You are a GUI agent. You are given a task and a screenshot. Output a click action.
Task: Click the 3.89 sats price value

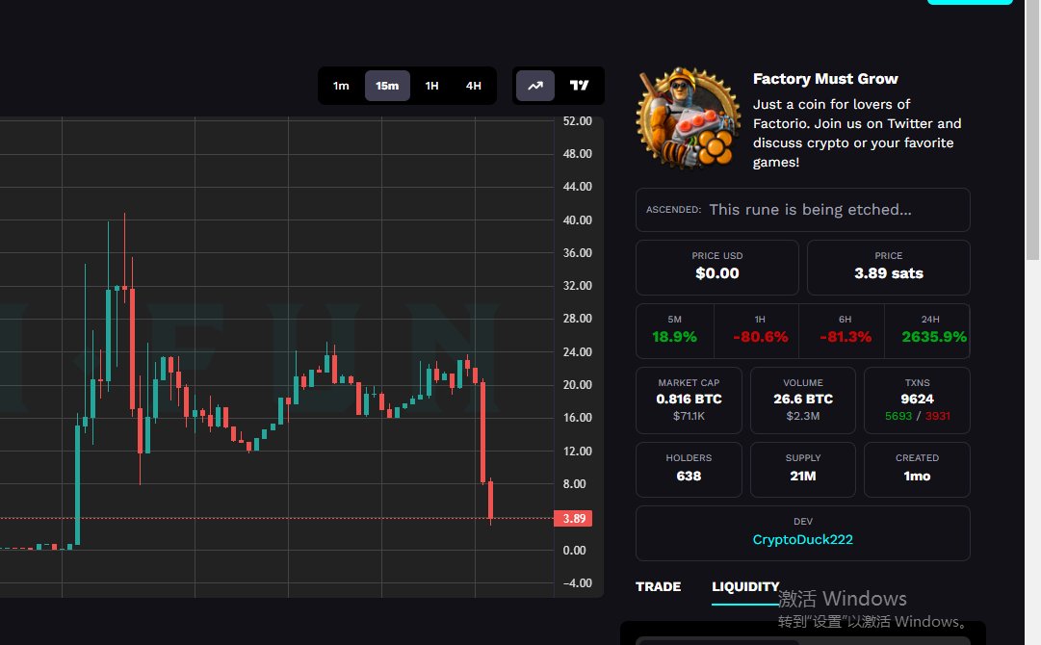[888, 273]
